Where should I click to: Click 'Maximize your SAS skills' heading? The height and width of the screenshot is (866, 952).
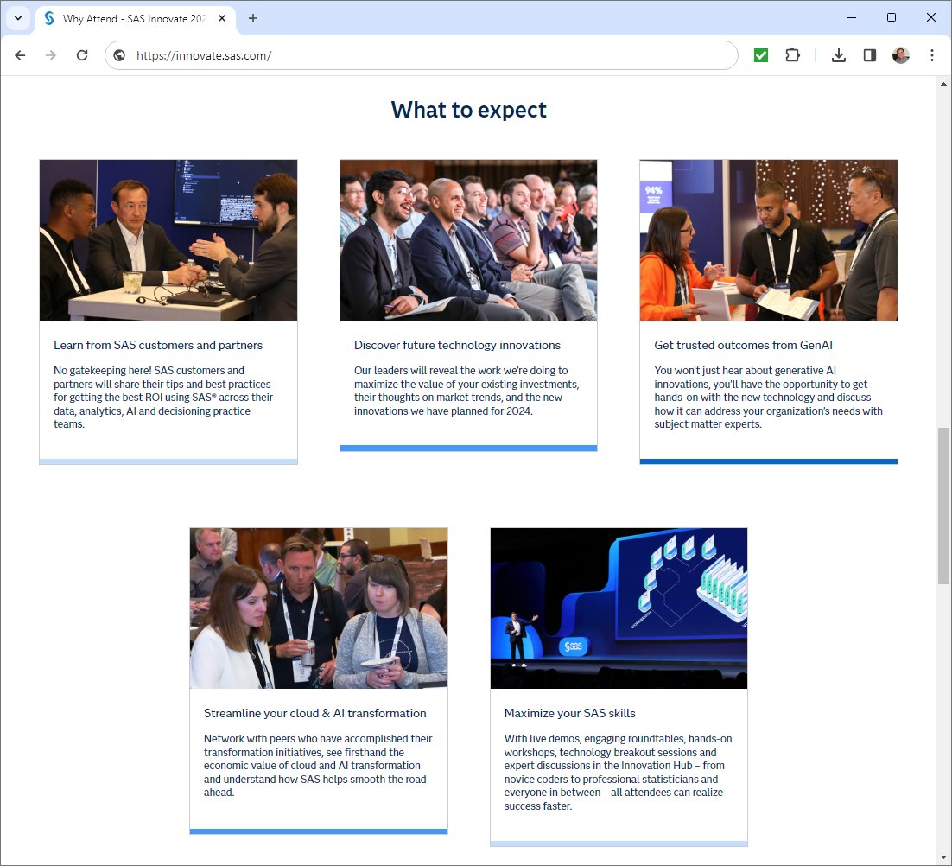[x=569, y=713]
